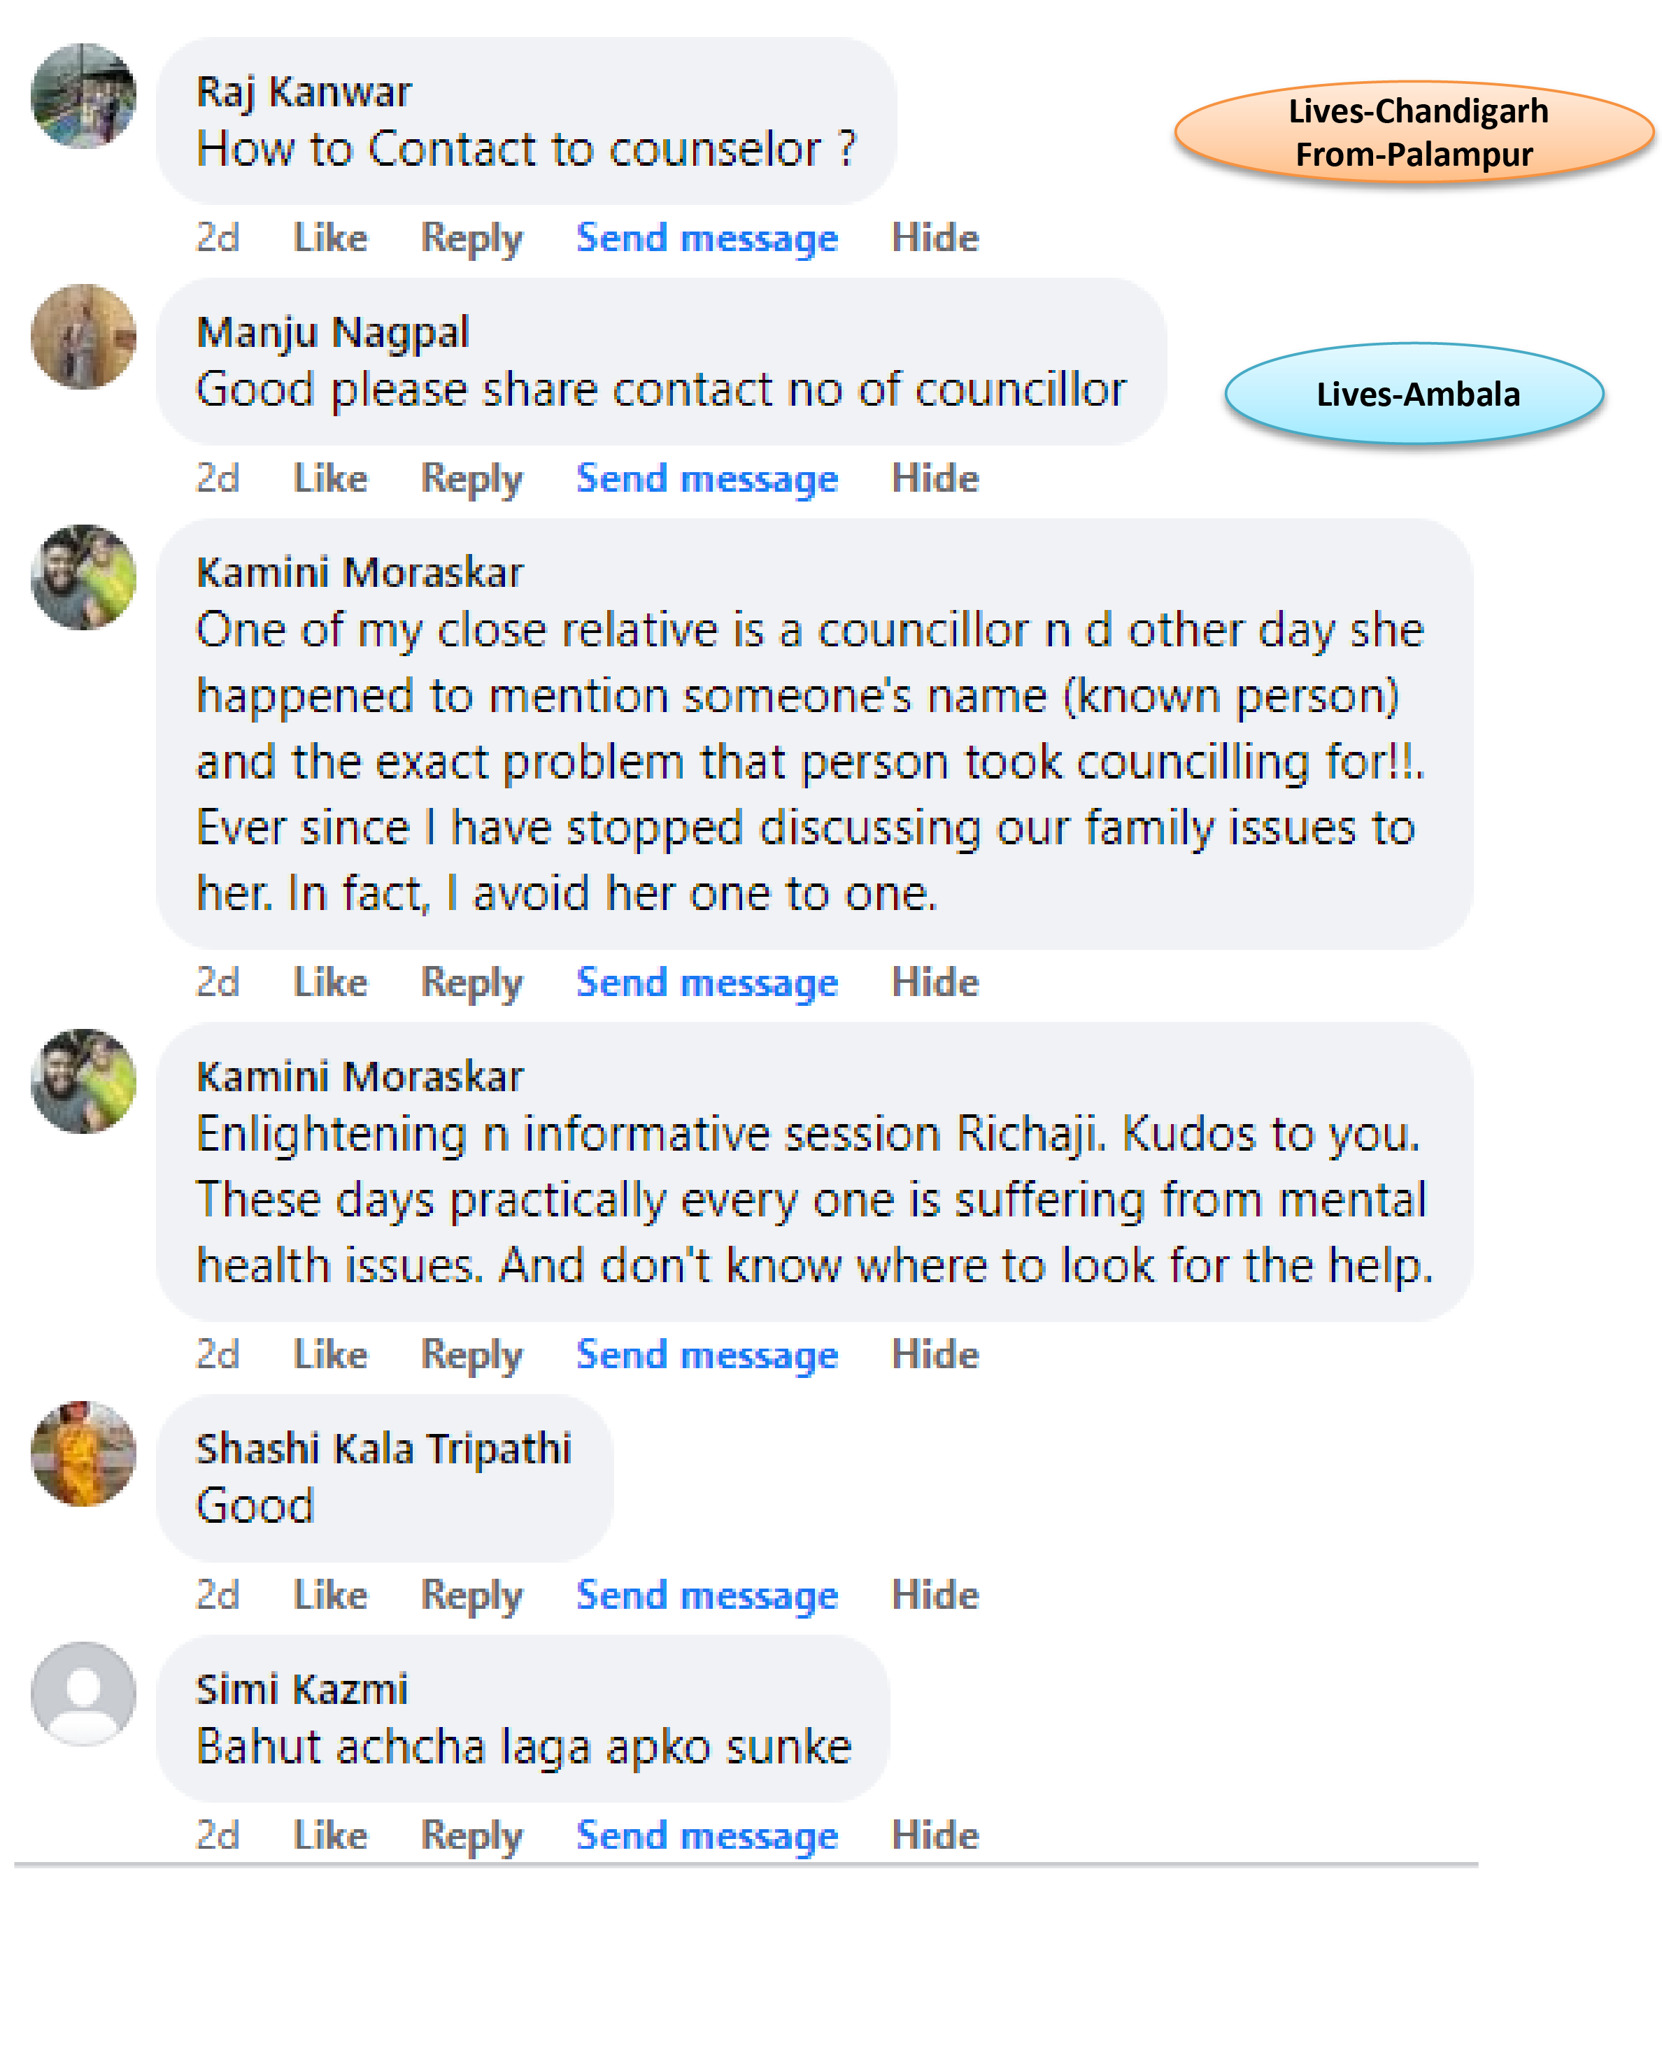Open Simi Kazmi's name link
The width and height of the screenshot is (1662, 2060).
(x=301, y=1689)
